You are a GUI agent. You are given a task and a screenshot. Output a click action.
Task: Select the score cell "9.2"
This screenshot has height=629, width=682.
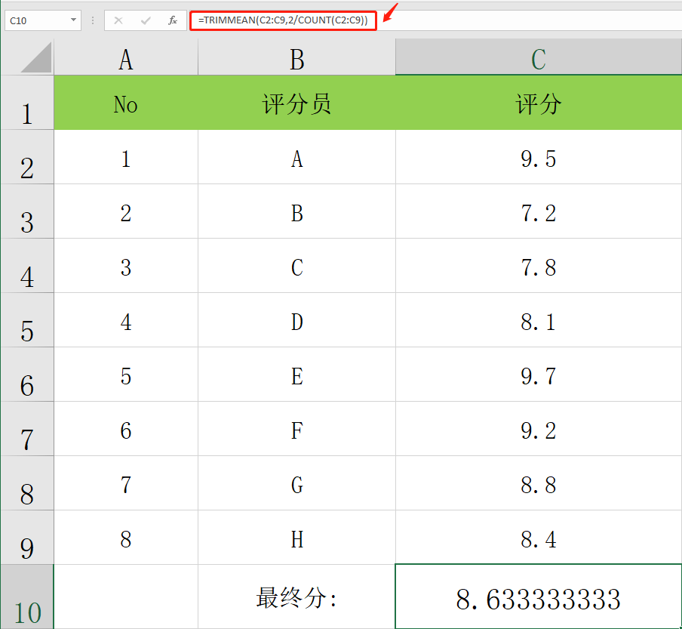click(x=539, y=429)
